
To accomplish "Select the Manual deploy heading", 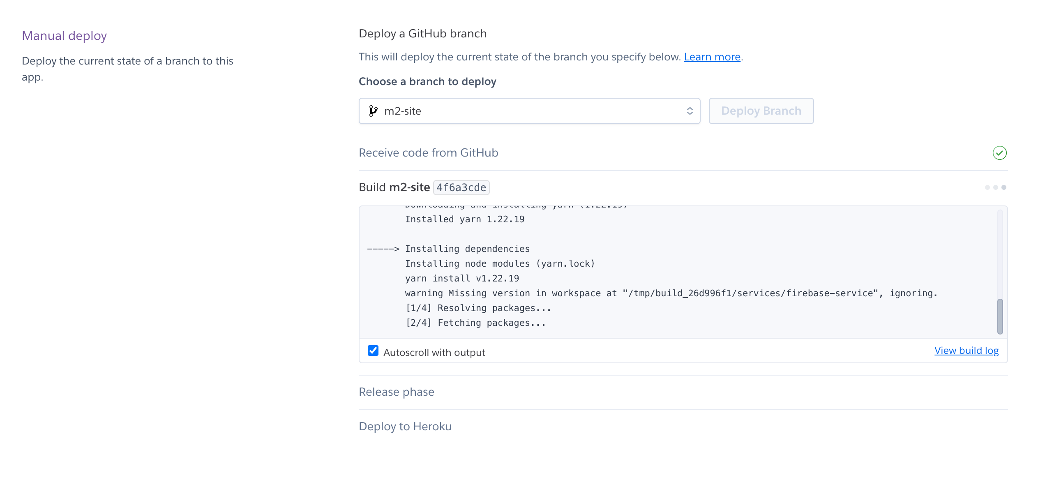I will (64, 36).
